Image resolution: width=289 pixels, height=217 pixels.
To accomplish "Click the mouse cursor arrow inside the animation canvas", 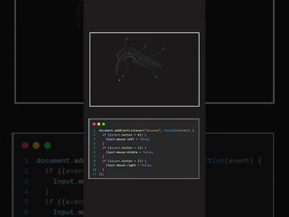I will [119, 80].
